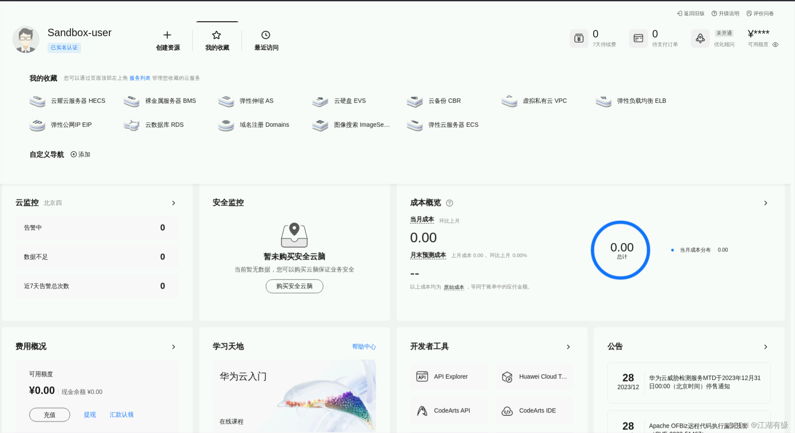Open the 云硬盘 EVS icon
The image size is (795, 433).
[320, 101]
